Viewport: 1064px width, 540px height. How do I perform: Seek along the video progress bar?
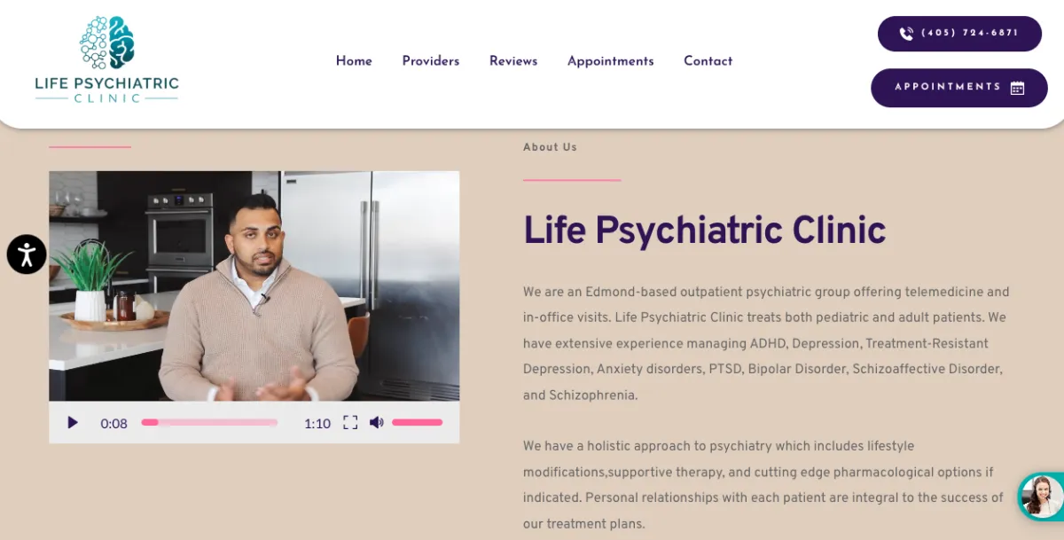pos(209,423)
